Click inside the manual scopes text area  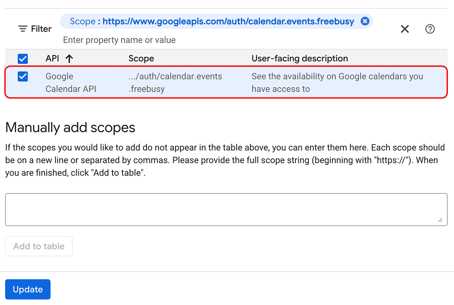pos(226,209)
